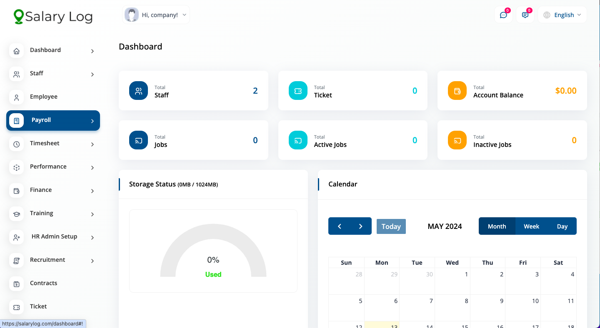Click the Total Staff card icon
Screen dimensions: 600x328
click(x=138, y=91)
